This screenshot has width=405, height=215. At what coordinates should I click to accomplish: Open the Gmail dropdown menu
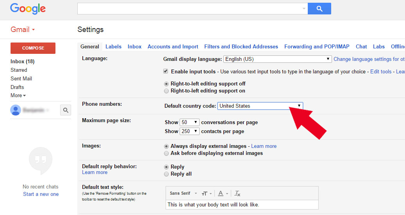click(23, 29)
